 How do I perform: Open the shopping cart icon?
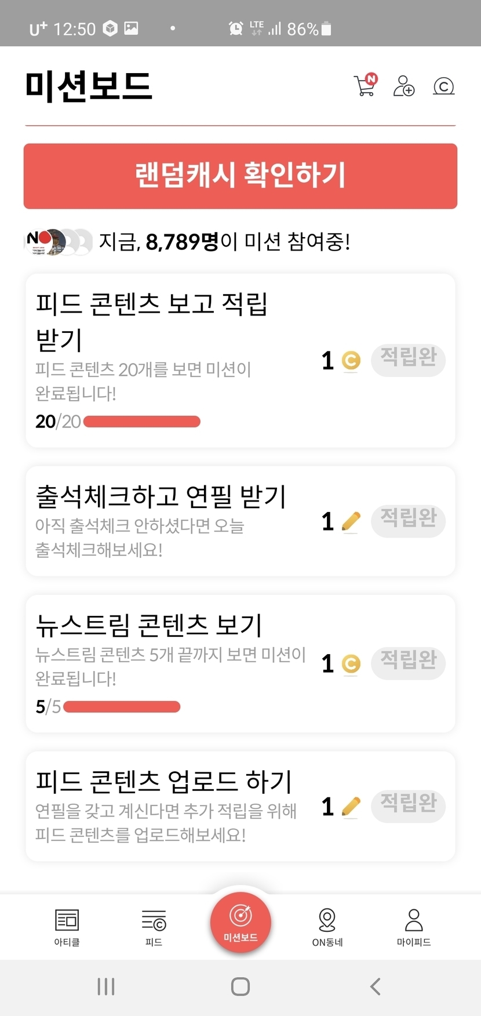pyautogui.click(x=365, y=86)
